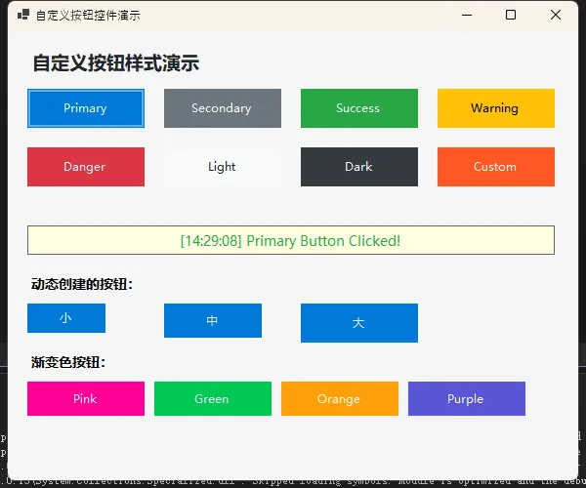Click the app icon in title bar

pyautogui.click(x=22, y=15)
